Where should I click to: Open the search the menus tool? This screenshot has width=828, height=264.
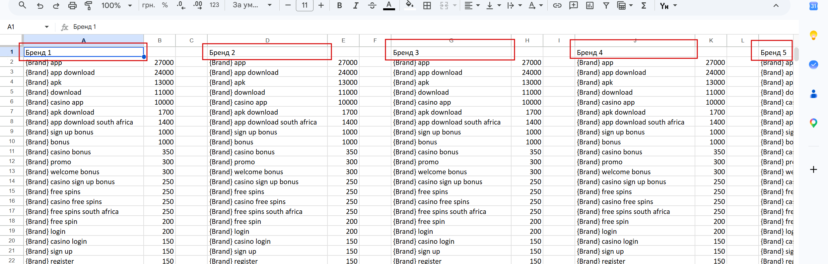pyautogui.click(x=22, y=5)
